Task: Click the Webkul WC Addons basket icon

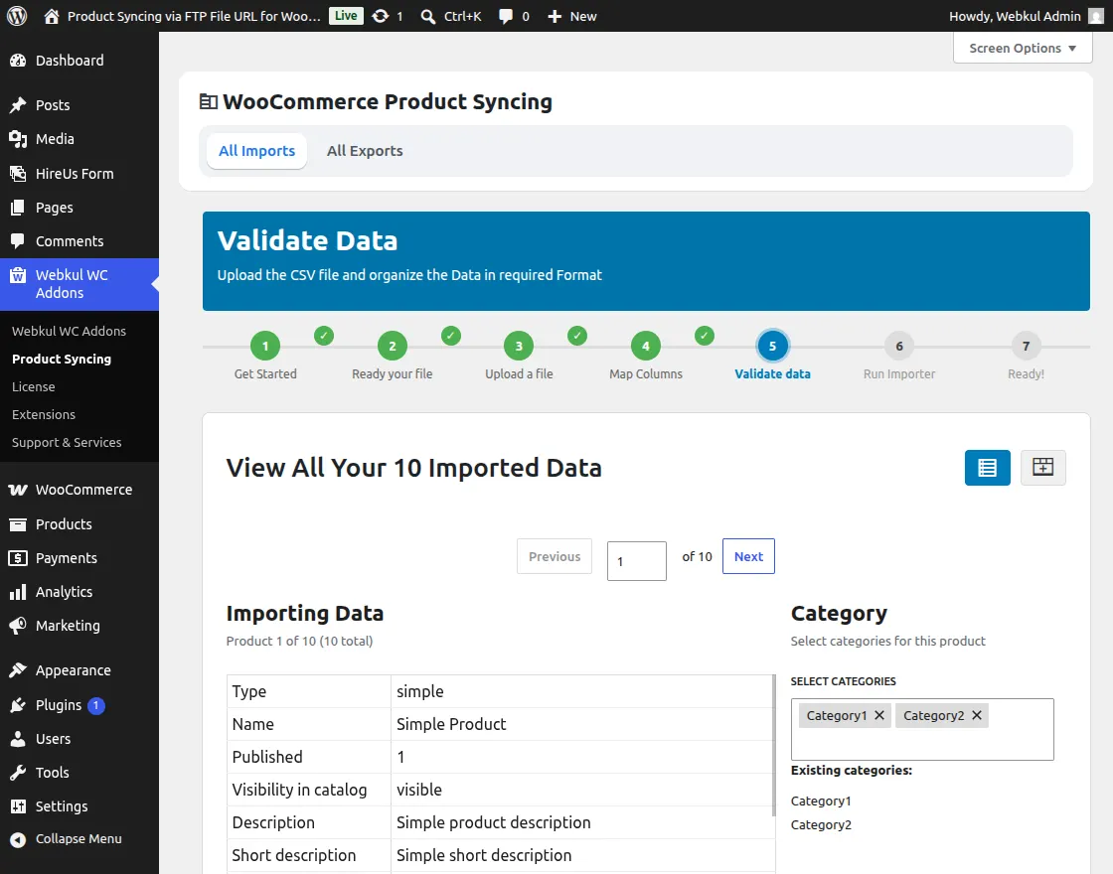Action: coord(18,275)
